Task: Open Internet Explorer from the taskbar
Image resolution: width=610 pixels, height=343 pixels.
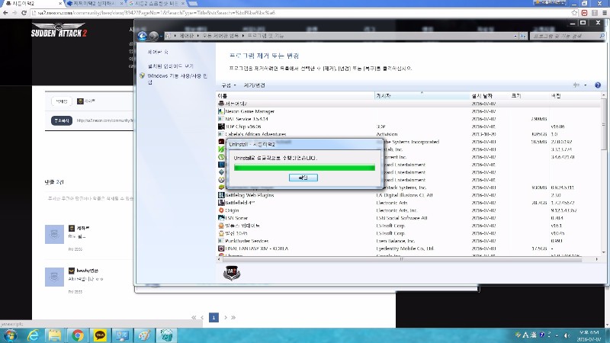Action: click(x=33, y=335)
